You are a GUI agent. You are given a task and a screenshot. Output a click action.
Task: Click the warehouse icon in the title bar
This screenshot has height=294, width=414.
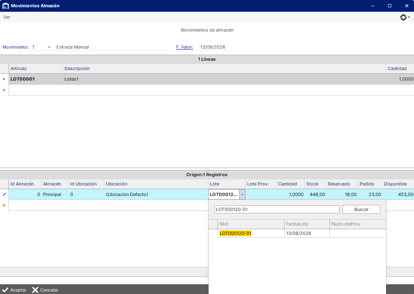5,6
